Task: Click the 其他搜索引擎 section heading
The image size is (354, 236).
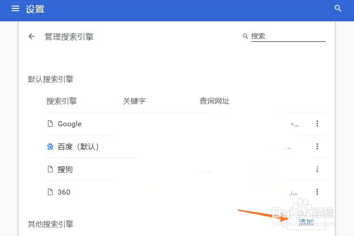Action: (51, 224)
